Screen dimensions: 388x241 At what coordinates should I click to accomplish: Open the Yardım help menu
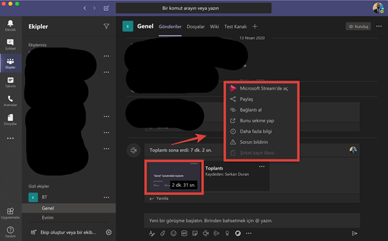click(x=10, y=232)
